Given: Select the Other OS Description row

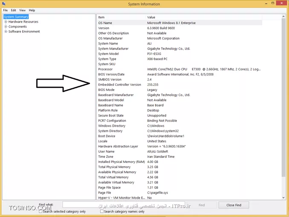Looking at the screenshot, I should [179, 33].
